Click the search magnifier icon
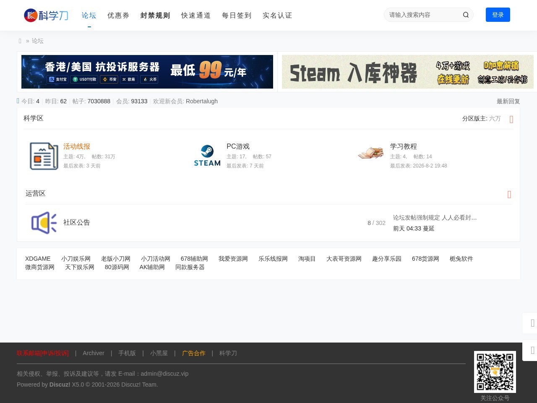The height and width of the screenshot is (403, 537). click(466, 15)
